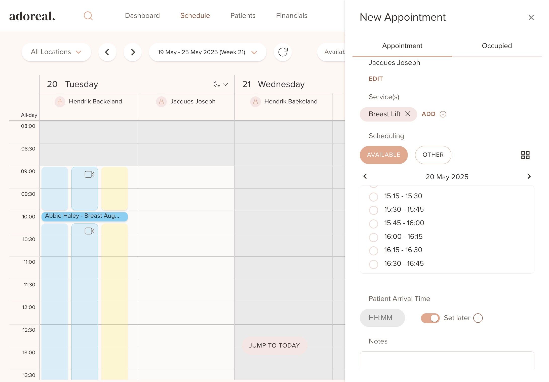Click the OTHER scheduling button
Screen dimensions: 549x382
click(x=433, y=155)
